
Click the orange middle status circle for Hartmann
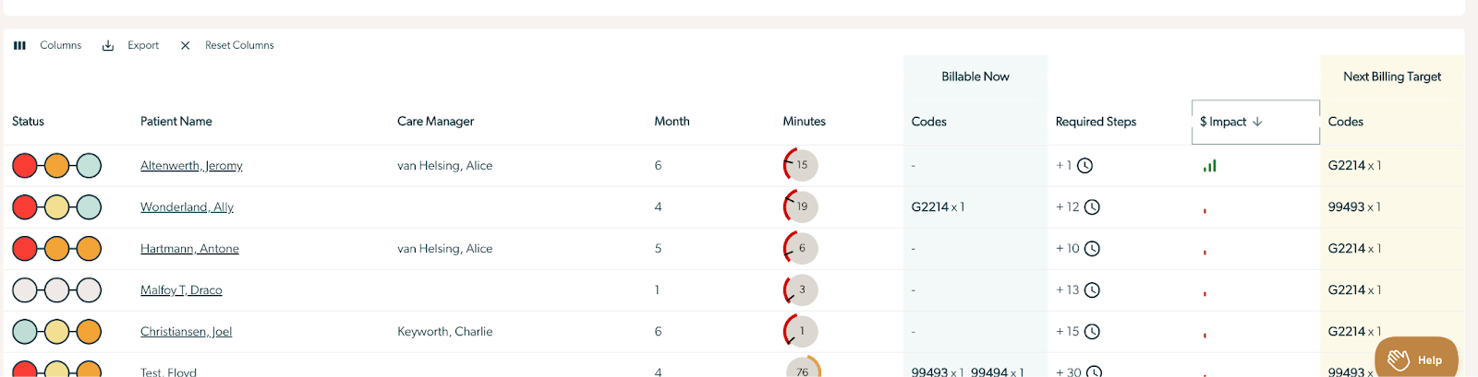click(57, 249)
